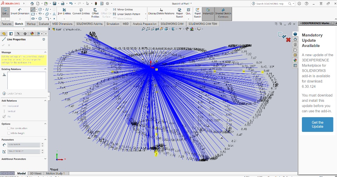Screen dimensions: 337x177
Task: Click the Line Properties help icon
Action: (44, 40)
